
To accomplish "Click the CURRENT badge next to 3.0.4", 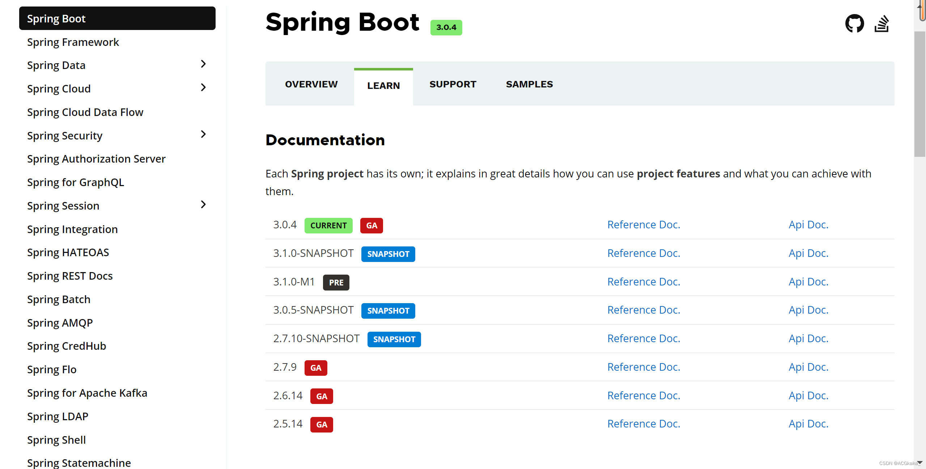I will [x=328, y=225].
